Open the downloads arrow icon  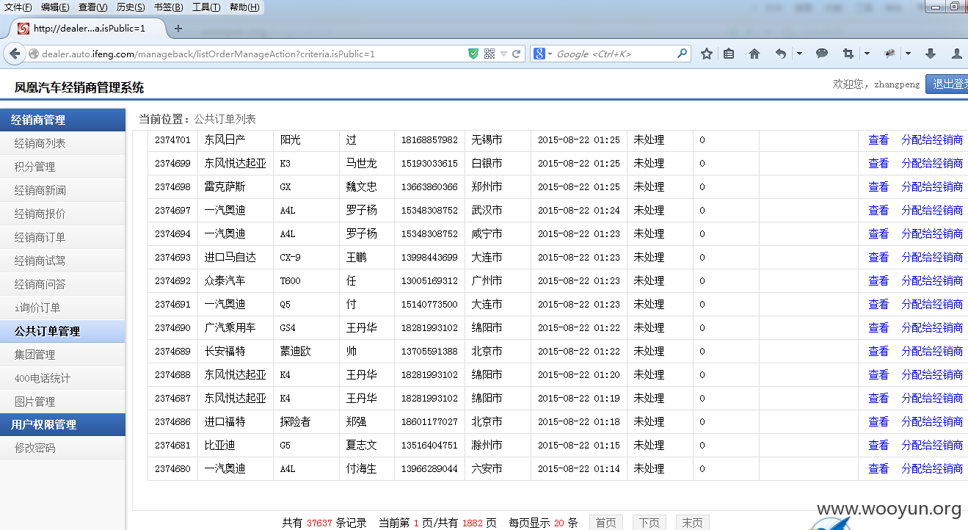(x=931, y=54)
